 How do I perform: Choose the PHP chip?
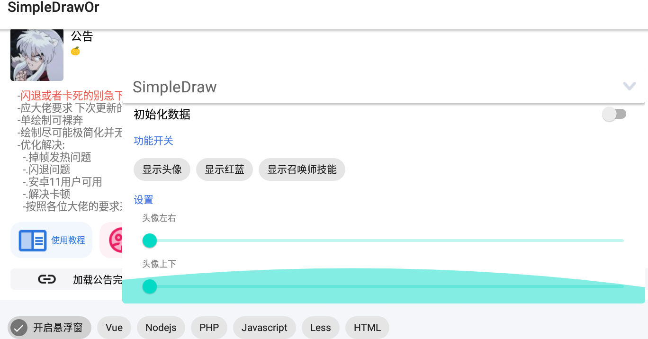[209, 328]
